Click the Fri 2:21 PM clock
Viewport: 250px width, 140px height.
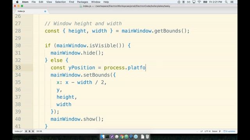[x=216, y=2]
